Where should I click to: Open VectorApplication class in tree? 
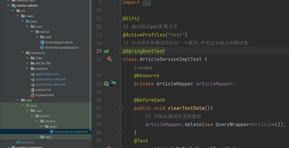[59, 42]
